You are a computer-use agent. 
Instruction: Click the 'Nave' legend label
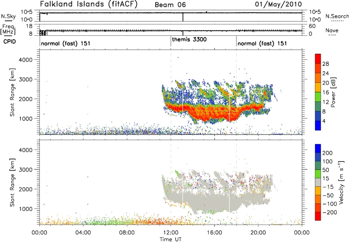point(332,30)
